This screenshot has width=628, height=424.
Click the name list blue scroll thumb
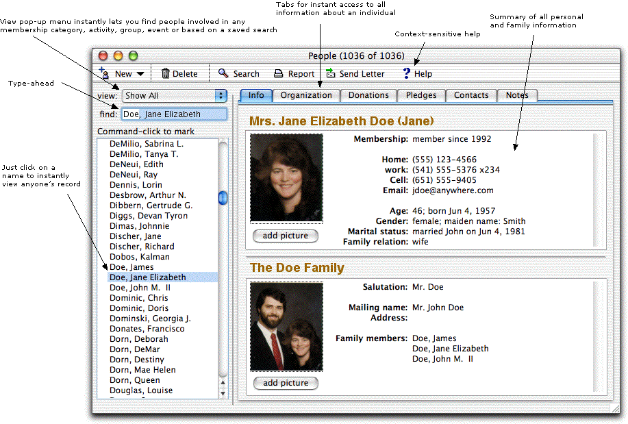tap(223, 198)
